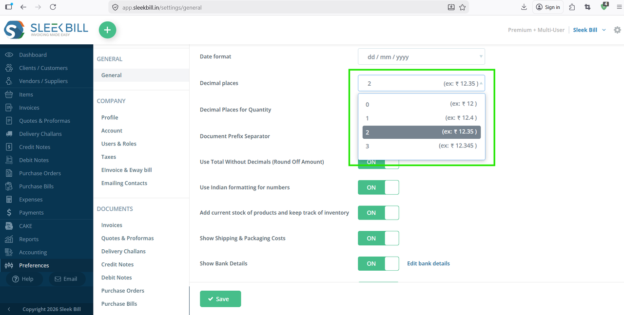Open Users & Roles settings
This screenshot has width=624, height=315.
[119, 144]
